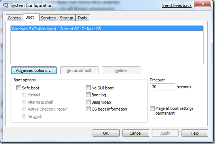215x144 pixels.
Task: Open the Services tab
Action: [x=48, y=18]
